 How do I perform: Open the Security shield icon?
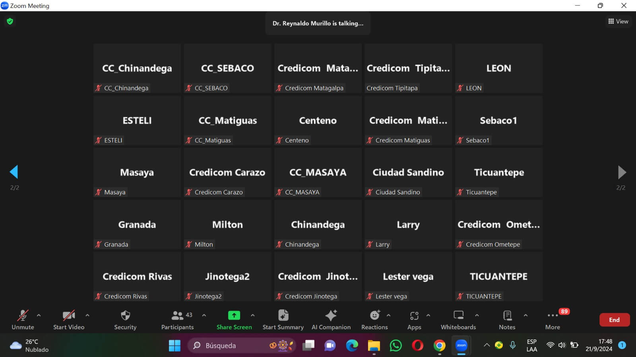[x=125, y=316]
